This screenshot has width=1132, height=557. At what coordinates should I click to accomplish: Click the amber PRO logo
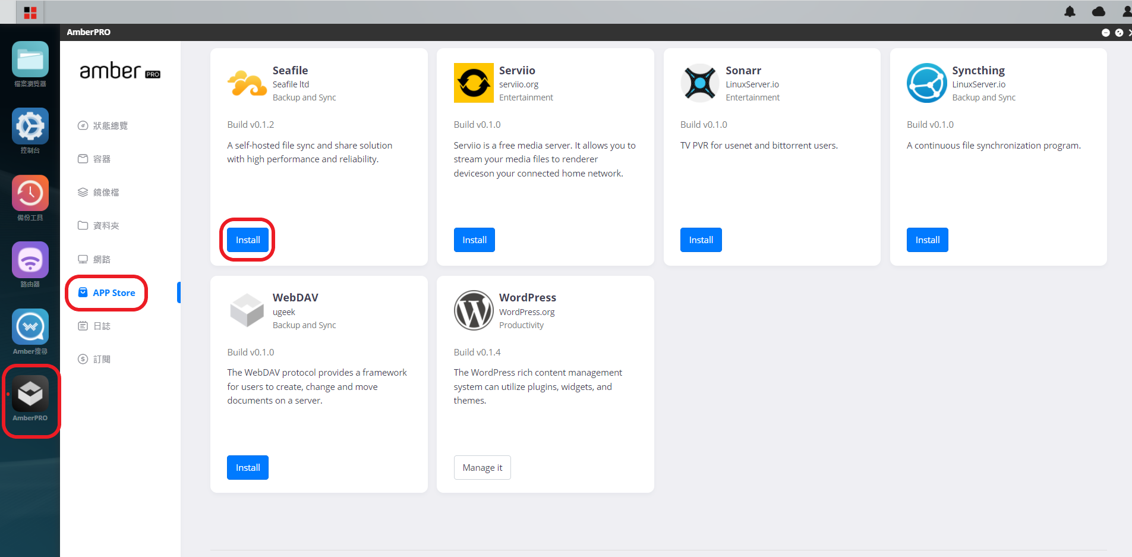pos(120,71)
